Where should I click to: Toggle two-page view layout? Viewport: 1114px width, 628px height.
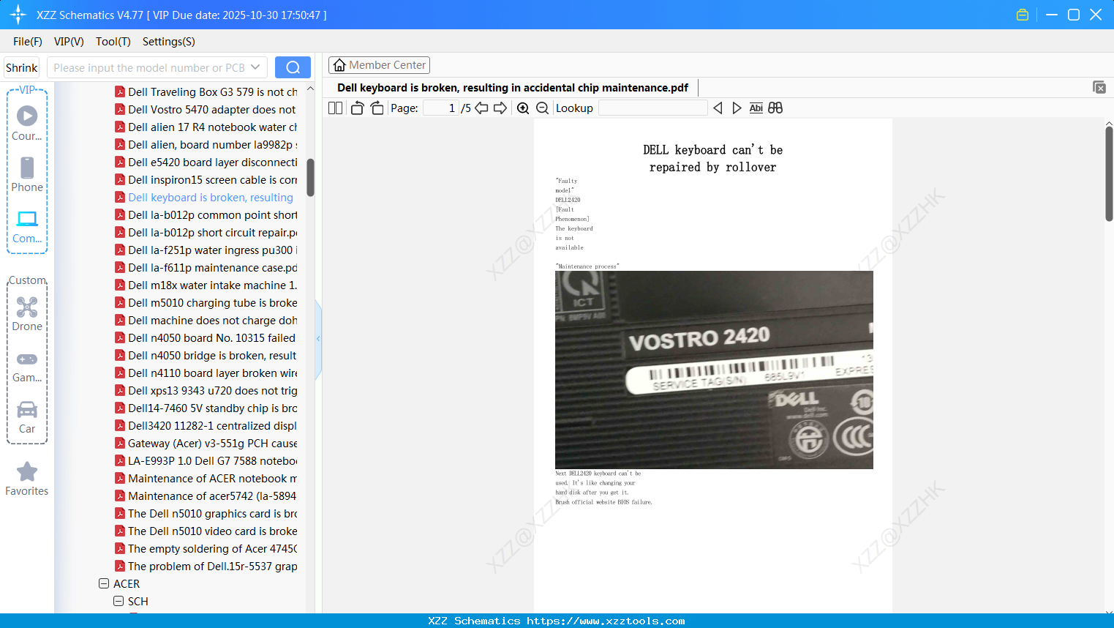point(335,108)
